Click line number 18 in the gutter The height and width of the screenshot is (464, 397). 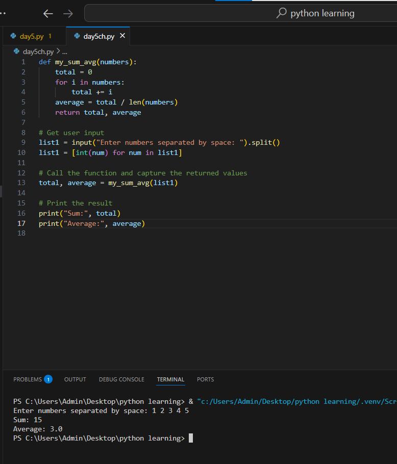[21, 233]
